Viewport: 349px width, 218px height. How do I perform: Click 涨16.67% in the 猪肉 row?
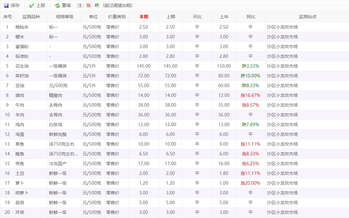[x=250, y=95]
